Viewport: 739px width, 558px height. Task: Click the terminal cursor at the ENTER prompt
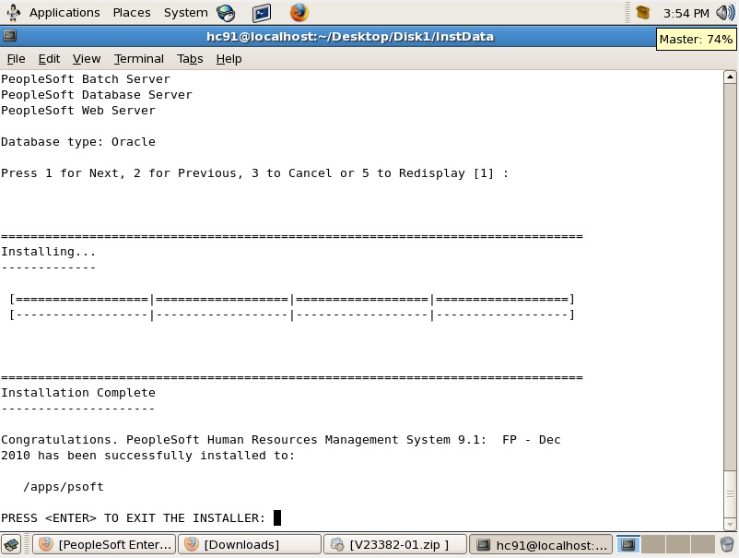tap(275, 517)
